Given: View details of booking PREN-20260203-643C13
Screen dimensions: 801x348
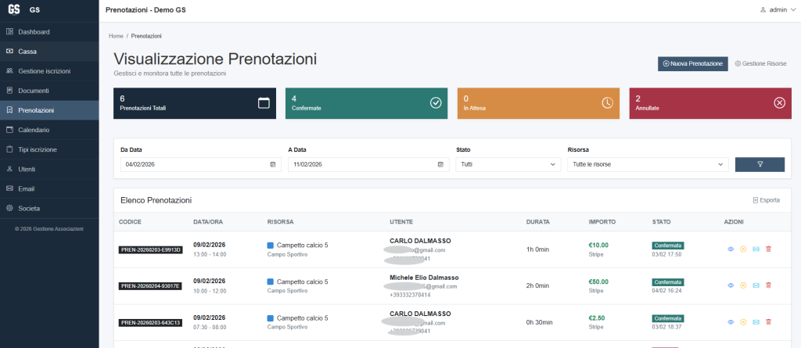Looking at the screenshot, I should tap(731, 322).
